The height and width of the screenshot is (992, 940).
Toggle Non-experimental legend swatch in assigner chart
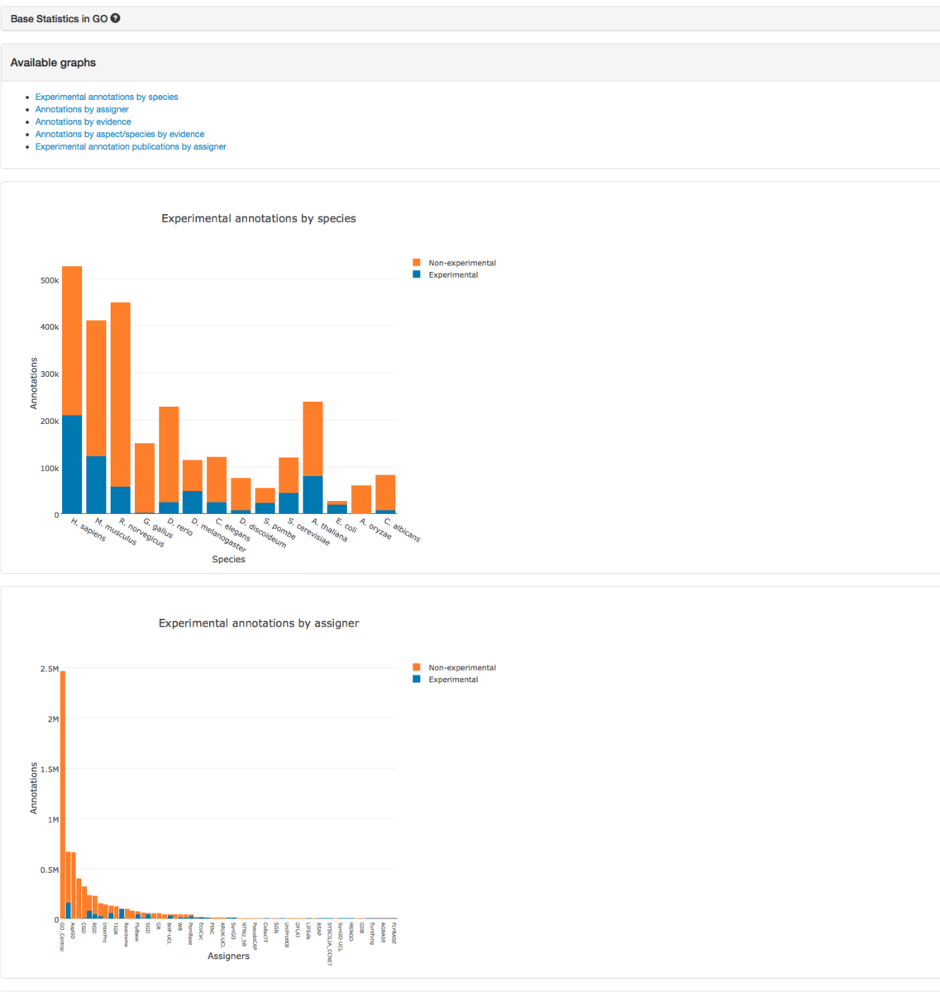[417, 667]
